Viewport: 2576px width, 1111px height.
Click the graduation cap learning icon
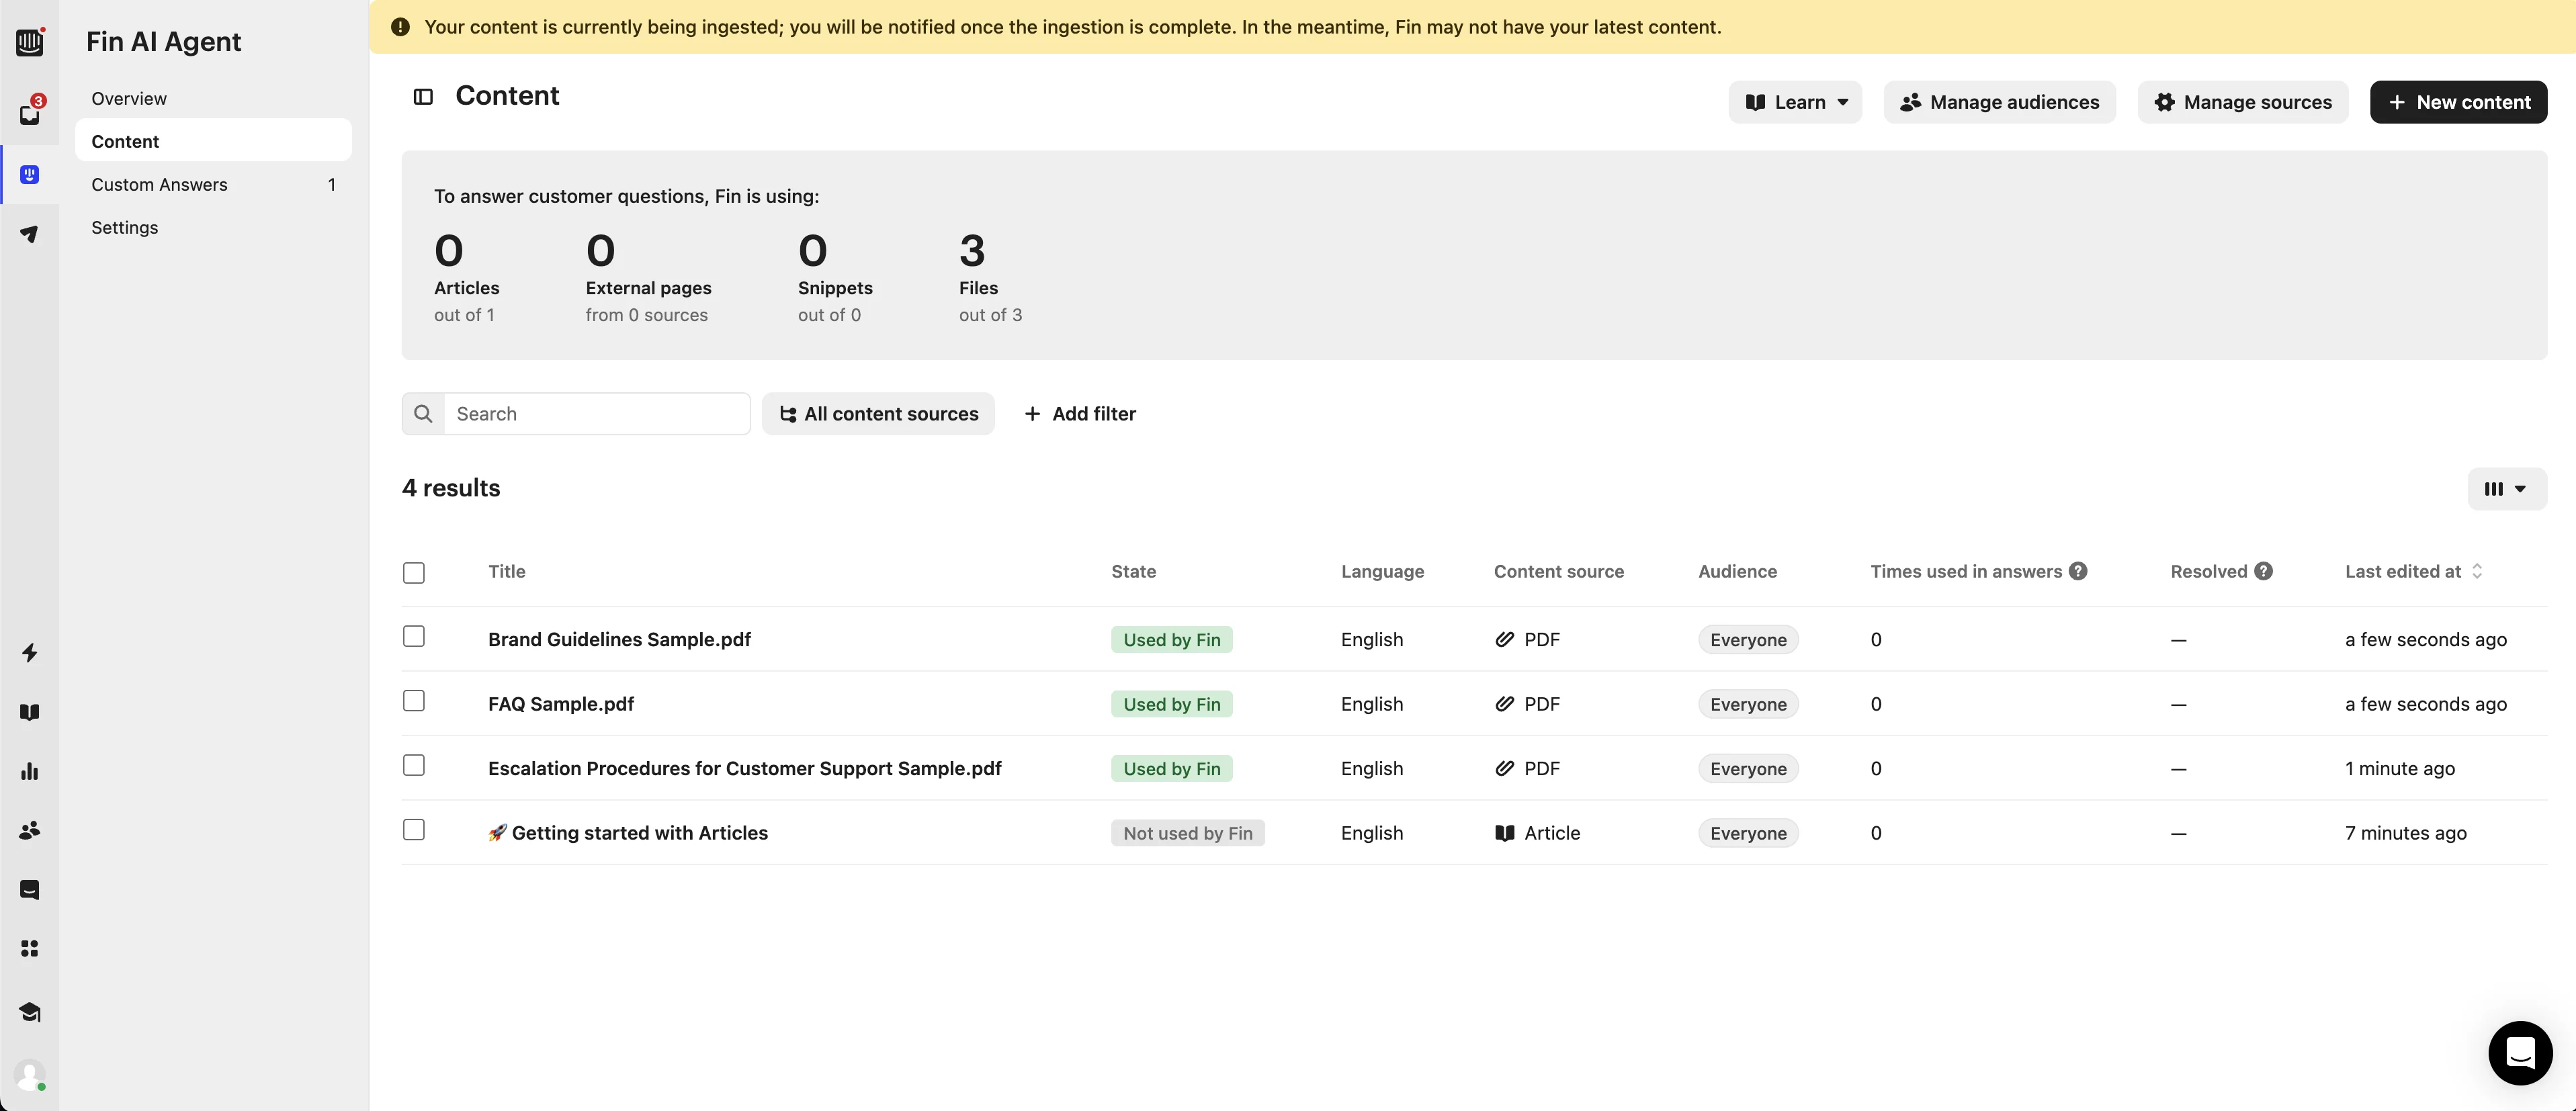[30, 1012]
